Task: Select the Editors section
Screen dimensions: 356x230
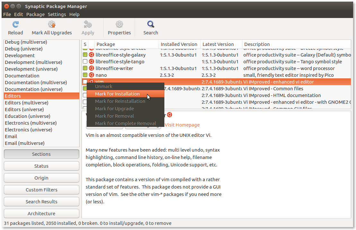Action: [x=41, y=96]
